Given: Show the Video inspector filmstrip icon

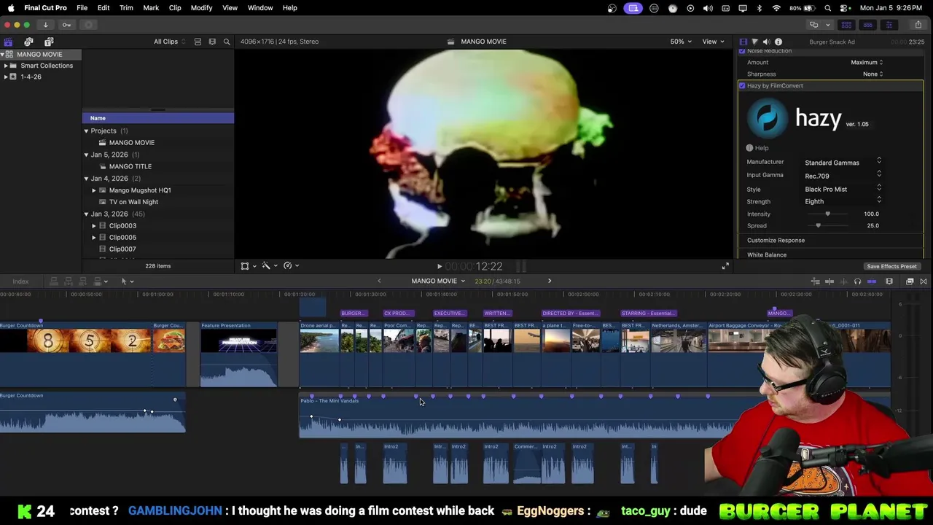Looking at the screenshot, I should click(743, 42).
